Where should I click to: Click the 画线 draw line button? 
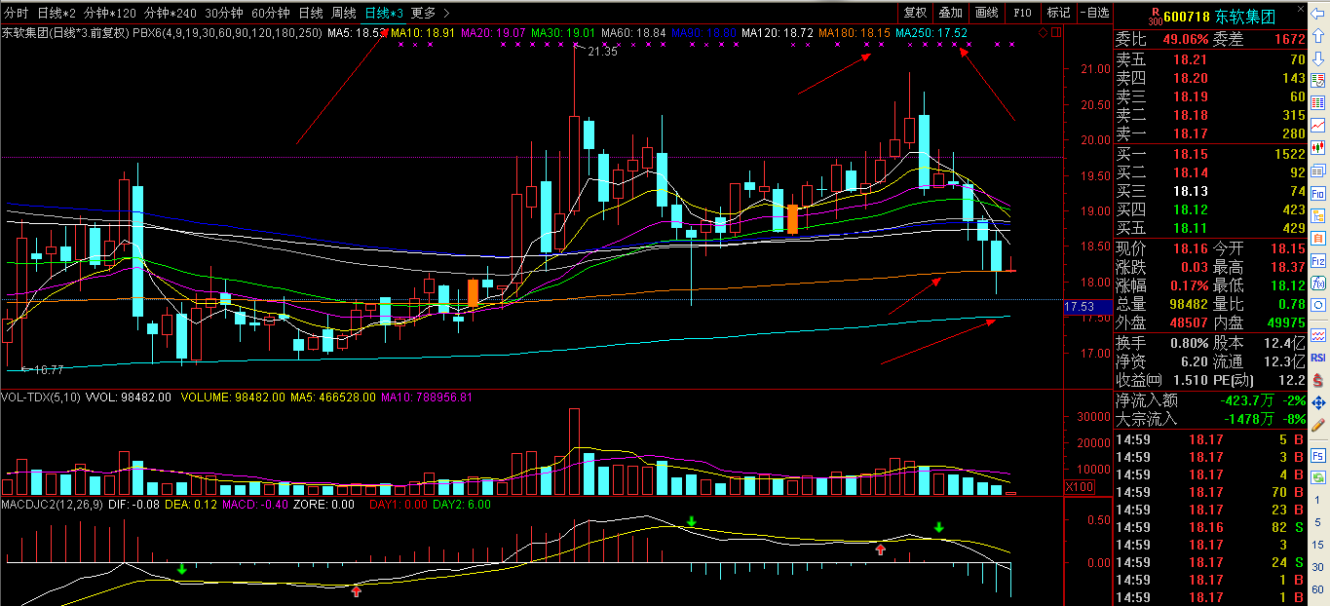tap(986, 13)
